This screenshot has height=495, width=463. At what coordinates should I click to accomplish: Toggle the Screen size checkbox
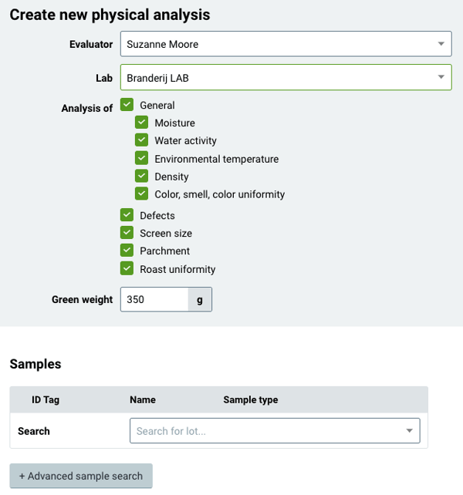(127, 233)
